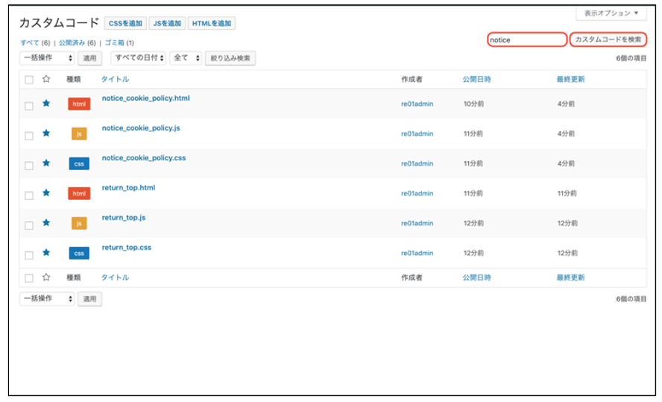Click the html badge for return_top.html
This screenshot has width=662, height=402.
click(x=78, y=194)
